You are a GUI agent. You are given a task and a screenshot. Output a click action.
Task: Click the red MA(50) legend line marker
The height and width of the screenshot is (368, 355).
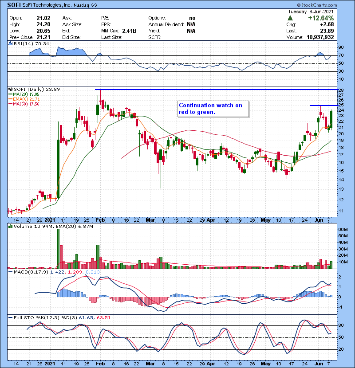coord(10,104)
